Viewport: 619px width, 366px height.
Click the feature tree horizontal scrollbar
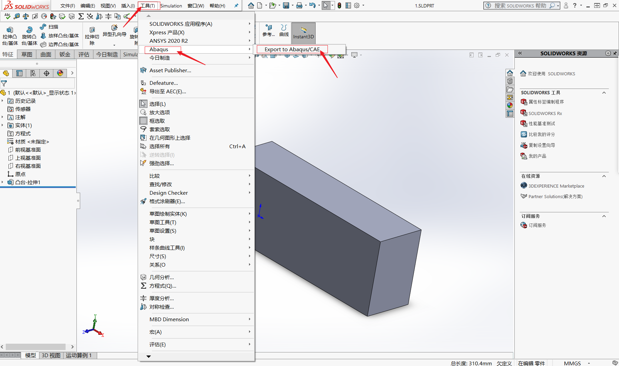[x=36, y=347]
